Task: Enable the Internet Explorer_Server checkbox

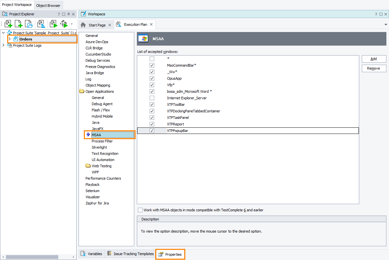Action: (152, 98)
